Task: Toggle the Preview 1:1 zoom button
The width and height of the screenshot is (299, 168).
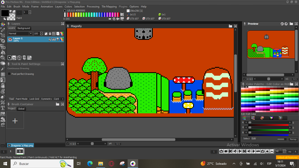Action: pyautogui.click(x=295, y=79)
